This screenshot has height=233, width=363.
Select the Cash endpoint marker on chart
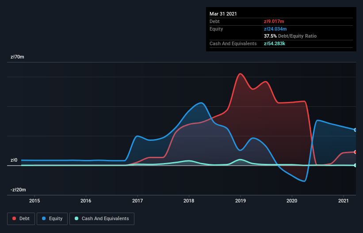pyautogui.click(x=355, y=165)
